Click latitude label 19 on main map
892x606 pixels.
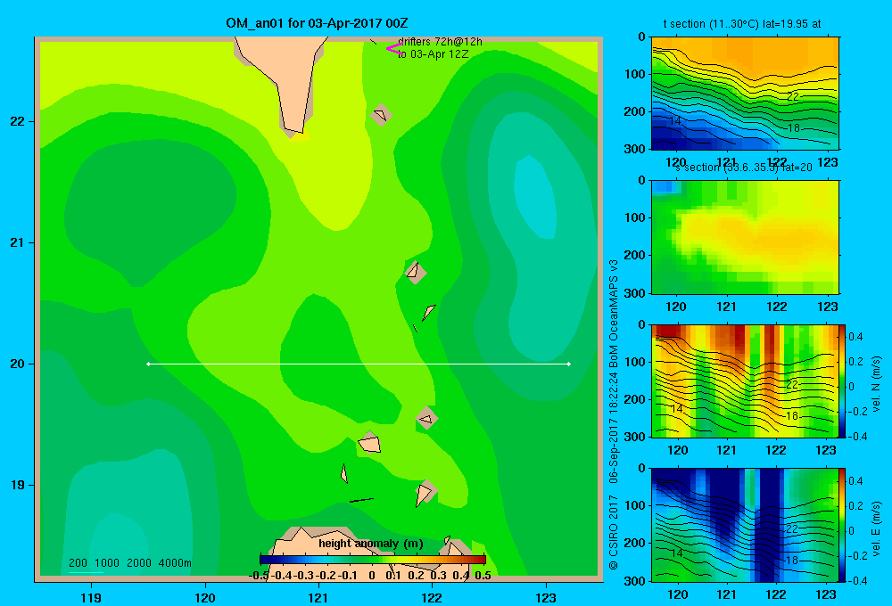pyautogui.click(x=18, y=485)
